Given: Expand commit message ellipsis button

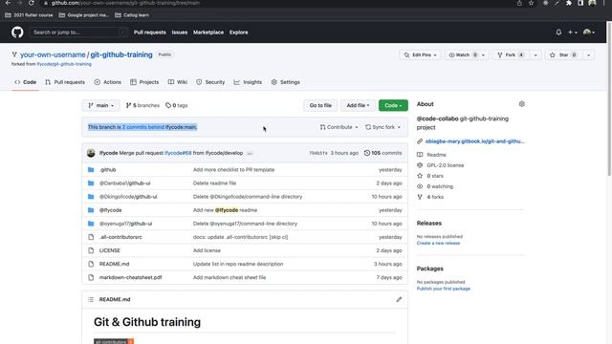Looking at the screenshot, I should (x=250, y=153).
